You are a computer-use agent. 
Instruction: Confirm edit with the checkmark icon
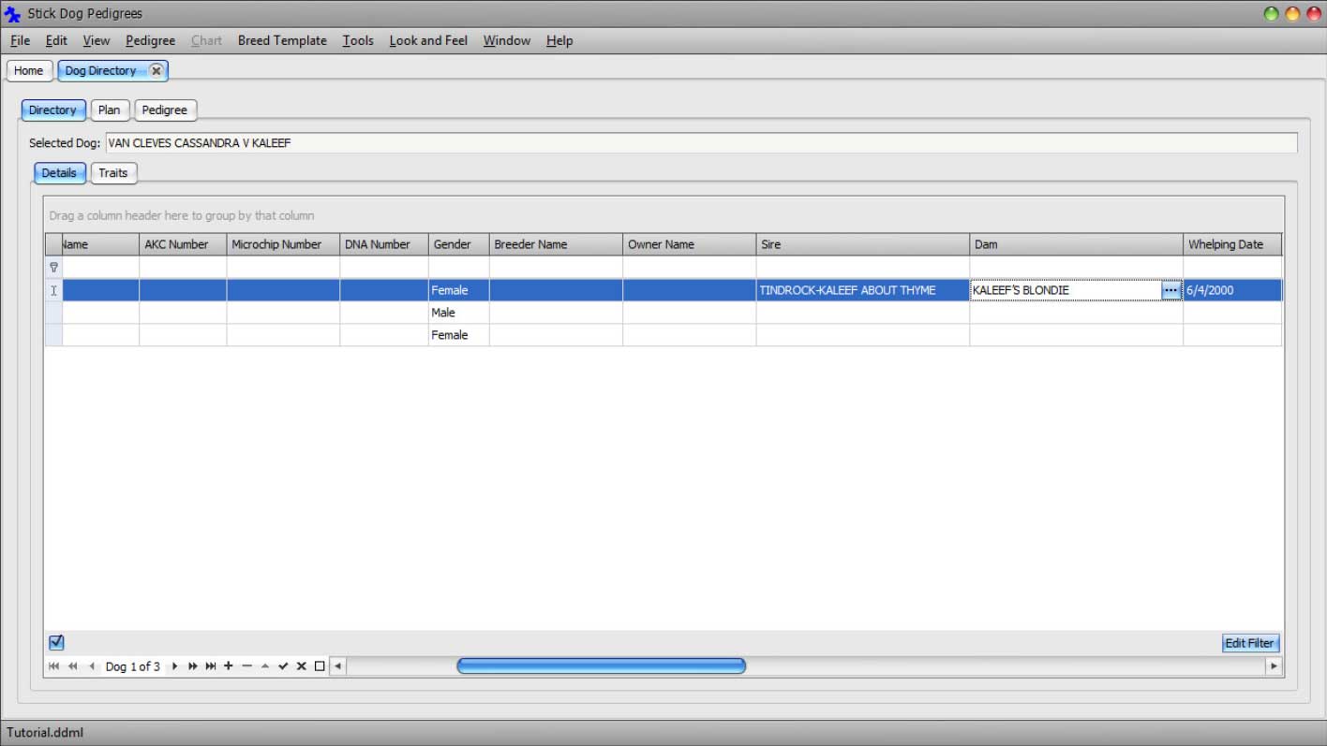283,666
